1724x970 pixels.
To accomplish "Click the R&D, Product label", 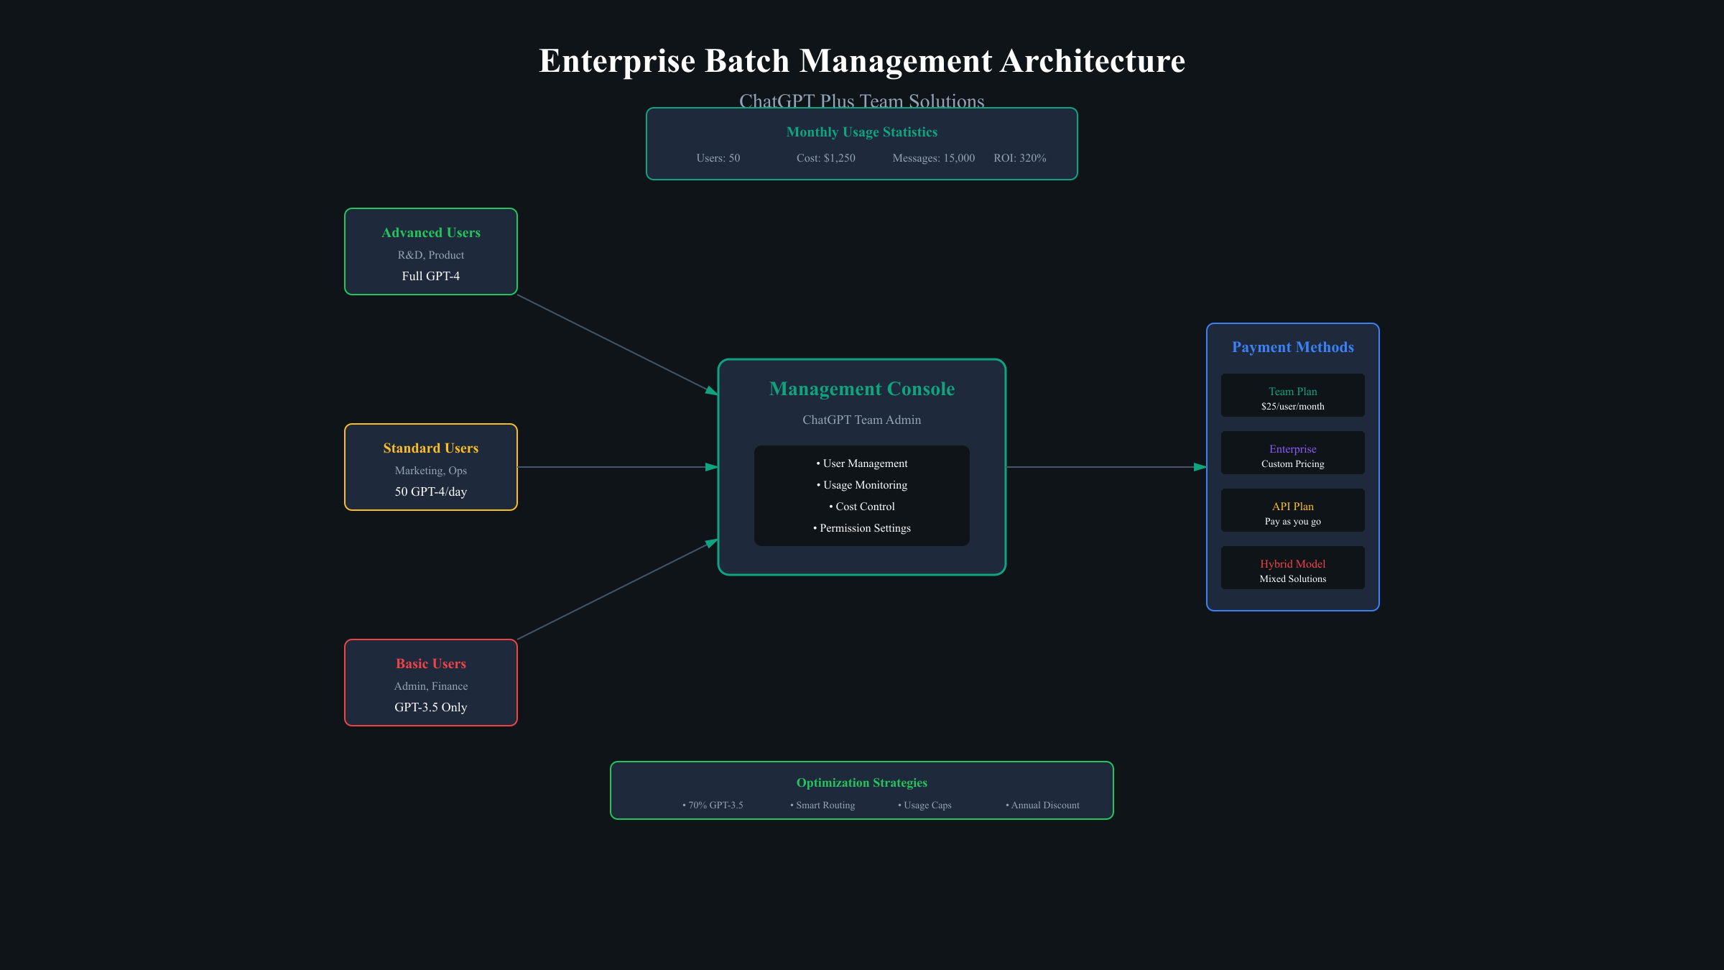I will pyautogui.click(x=431, y=255).
